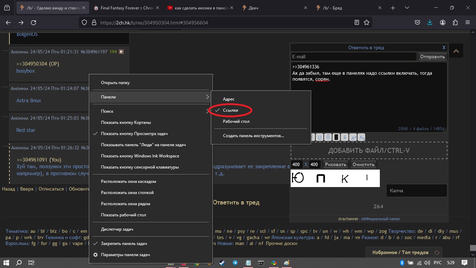
Task: Apply superscript formatting in reply form
Action: click(x=353, y=137)
